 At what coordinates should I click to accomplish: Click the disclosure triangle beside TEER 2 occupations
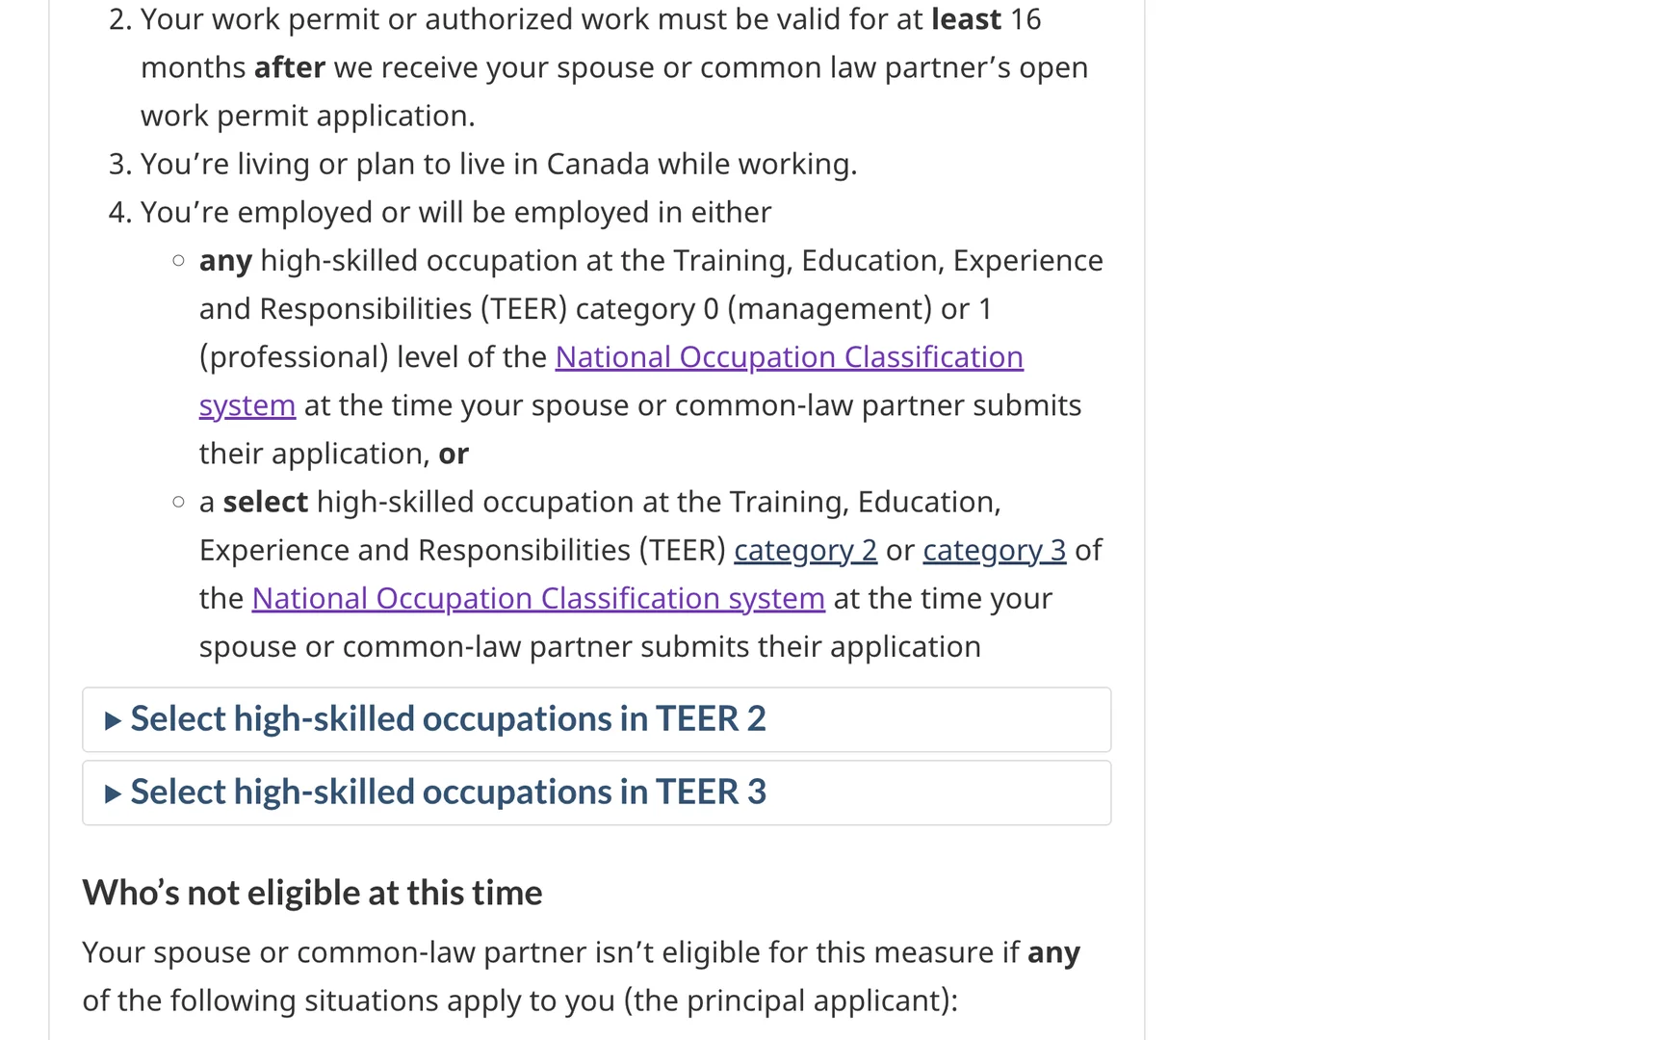coord(113,720)
